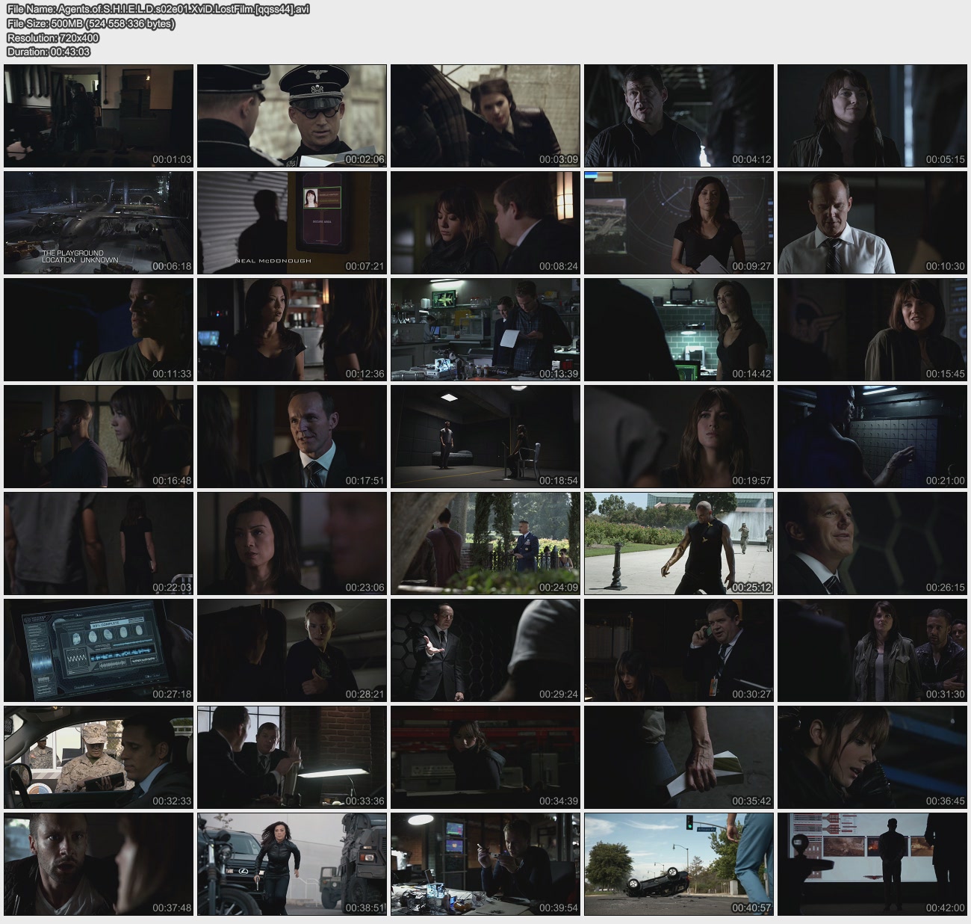Select the frame timestamped 00:10:30
Screen dimensions: 971x924
coord(872,223)
